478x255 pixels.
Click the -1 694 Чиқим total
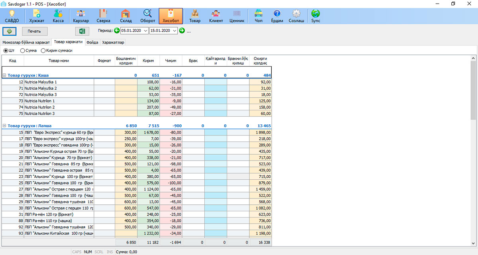coord(171,242)
